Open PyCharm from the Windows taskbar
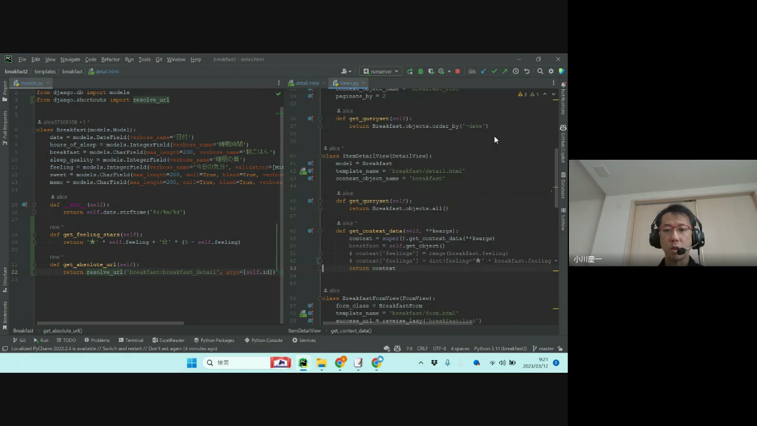This screenshot has width=757, height=426. (x=303, y=363)
